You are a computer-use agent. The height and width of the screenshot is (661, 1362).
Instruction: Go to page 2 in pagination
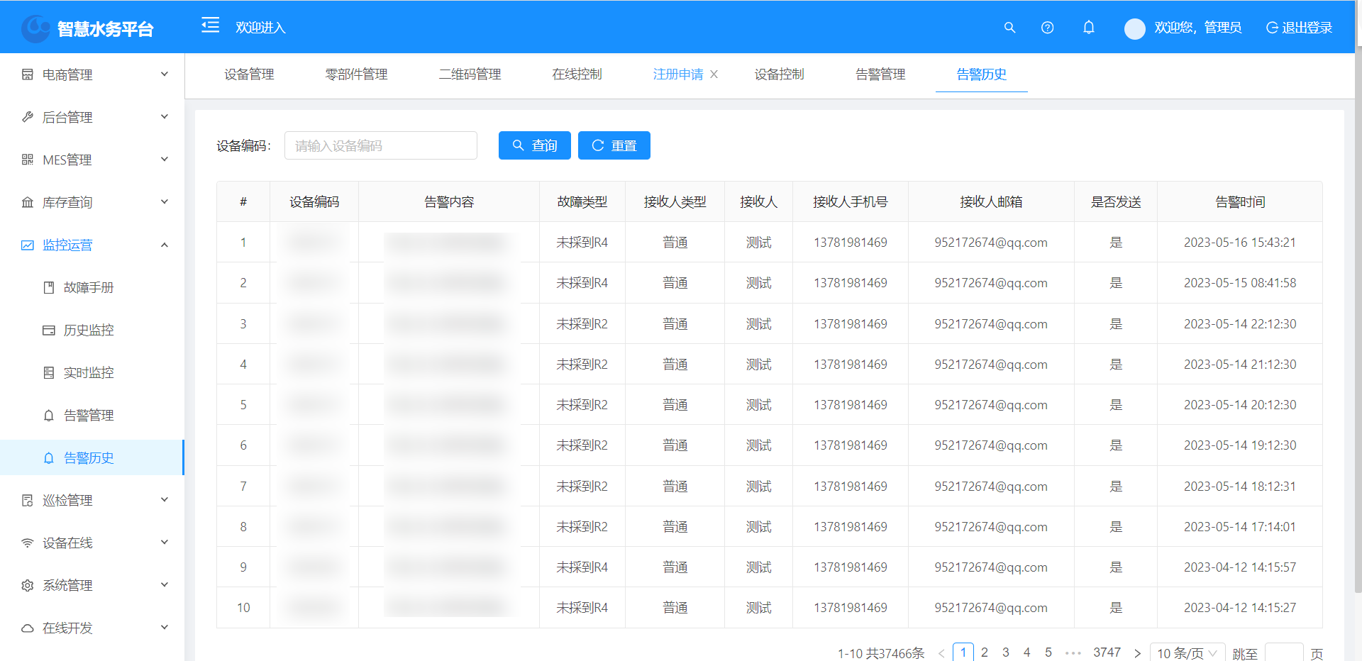coord(985,652)
